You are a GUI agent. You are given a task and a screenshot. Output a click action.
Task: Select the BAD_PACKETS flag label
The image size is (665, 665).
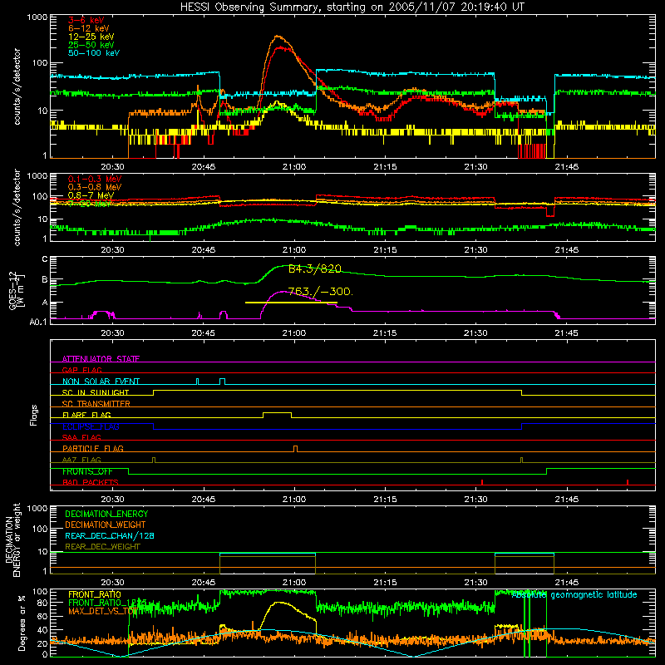91,482
